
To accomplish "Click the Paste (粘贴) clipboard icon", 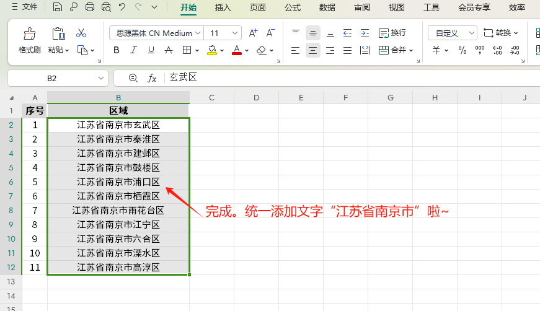I will (x=58, y=33).
